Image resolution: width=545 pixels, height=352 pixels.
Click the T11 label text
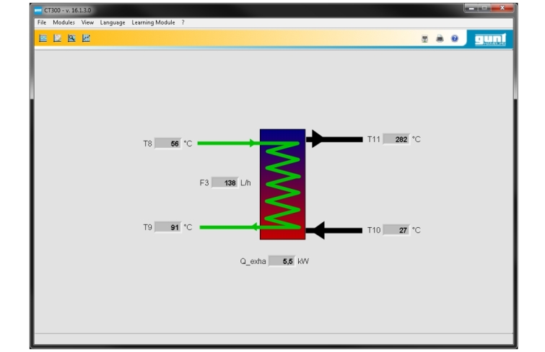click(x=374, y=139)
